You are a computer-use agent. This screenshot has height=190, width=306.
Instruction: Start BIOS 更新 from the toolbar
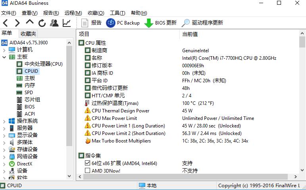coord(160,23)
